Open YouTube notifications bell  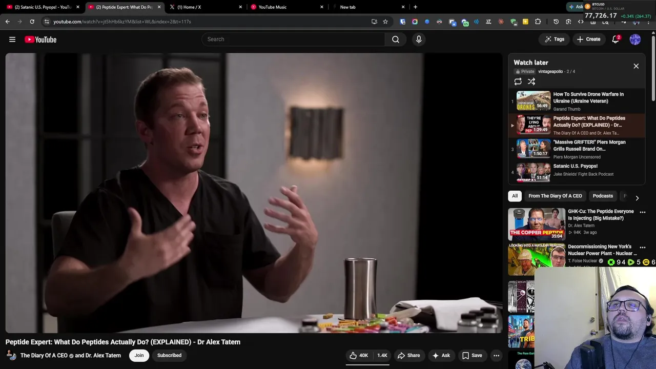tap(616, 39)
